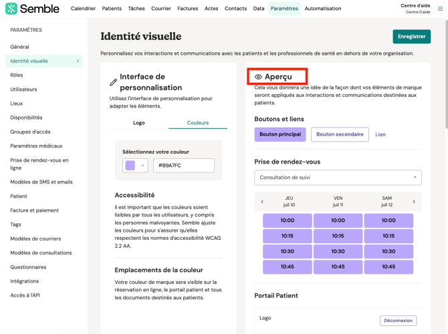The height and width of the screenshot is (334, 448).
Task: Select the Couleurs tab
Action: (198, 123)
